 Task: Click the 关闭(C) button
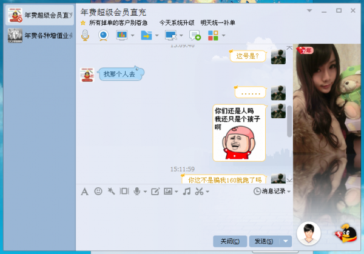pyautogui.click(x=230, y=241)
